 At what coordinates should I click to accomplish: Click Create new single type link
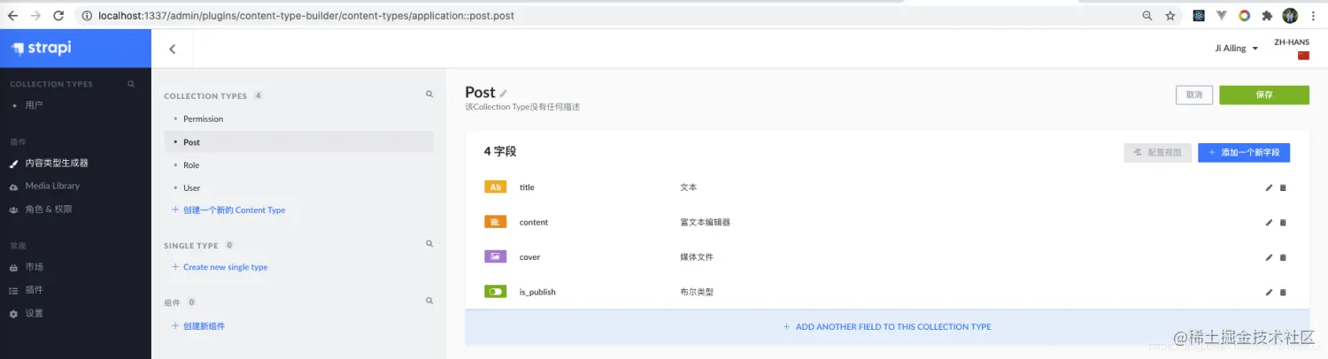click(x=220, y=267)
